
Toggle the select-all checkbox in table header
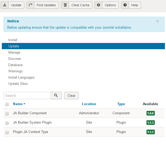[x=7, y=104]
